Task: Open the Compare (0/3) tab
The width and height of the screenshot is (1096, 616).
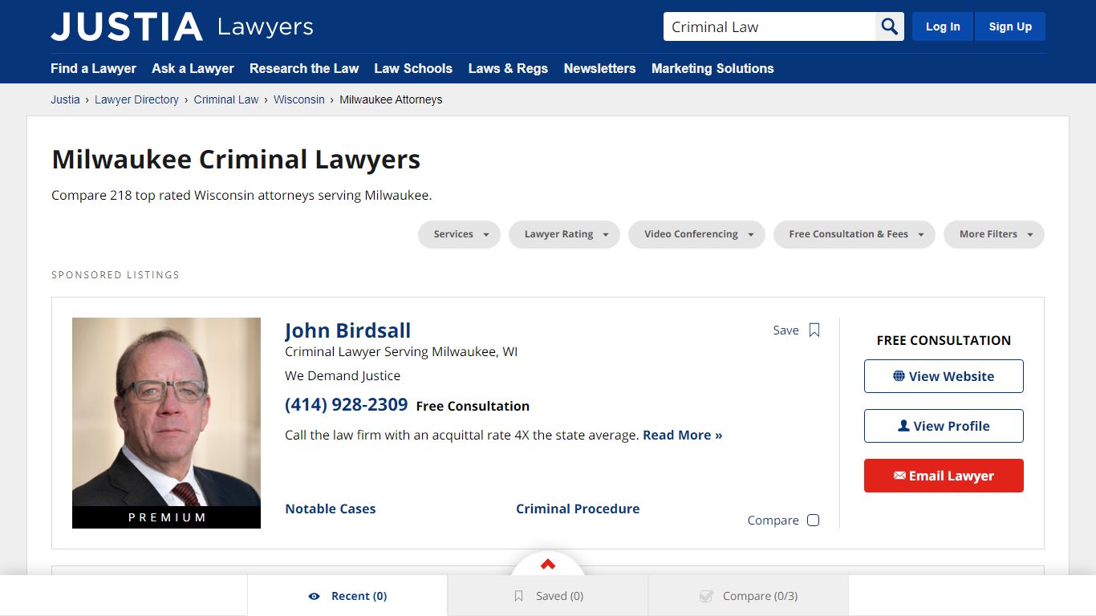Action: (x=749, y=596)
